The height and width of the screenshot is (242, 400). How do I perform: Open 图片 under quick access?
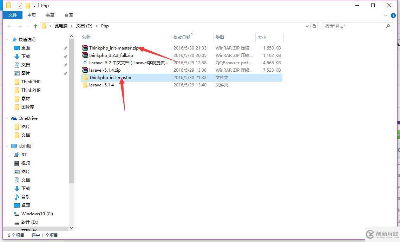[26, 73]
